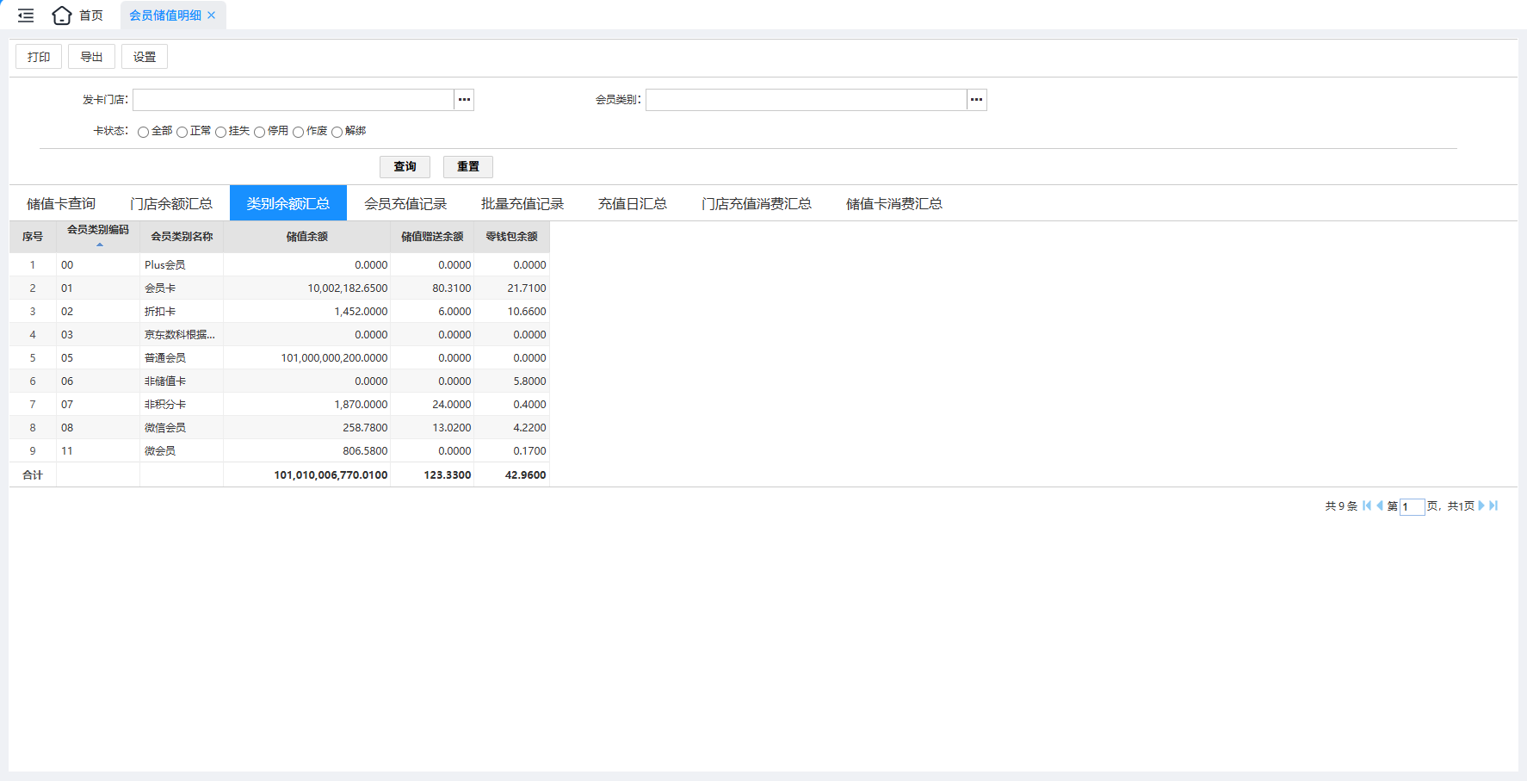This screenshot has width=1527, height=781.
Task: Click the 导出 button
Action: [91, 57]
